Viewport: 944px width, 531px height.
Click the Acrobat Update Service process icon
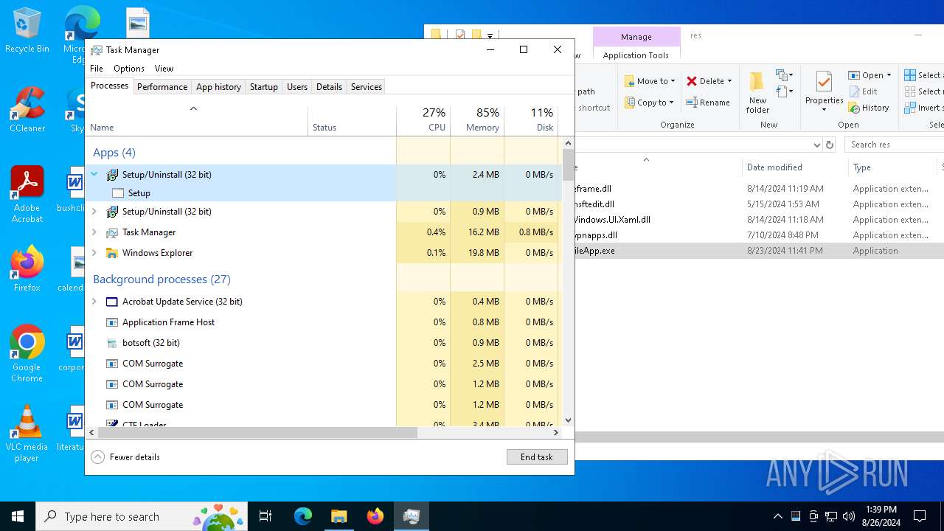point(112,302)
